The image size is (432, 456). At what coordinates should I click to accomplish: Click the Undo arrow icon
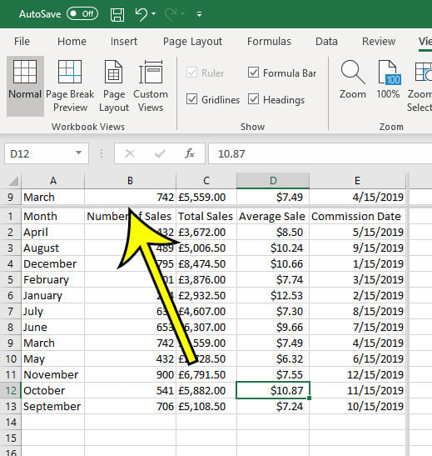tap(142, 14)
